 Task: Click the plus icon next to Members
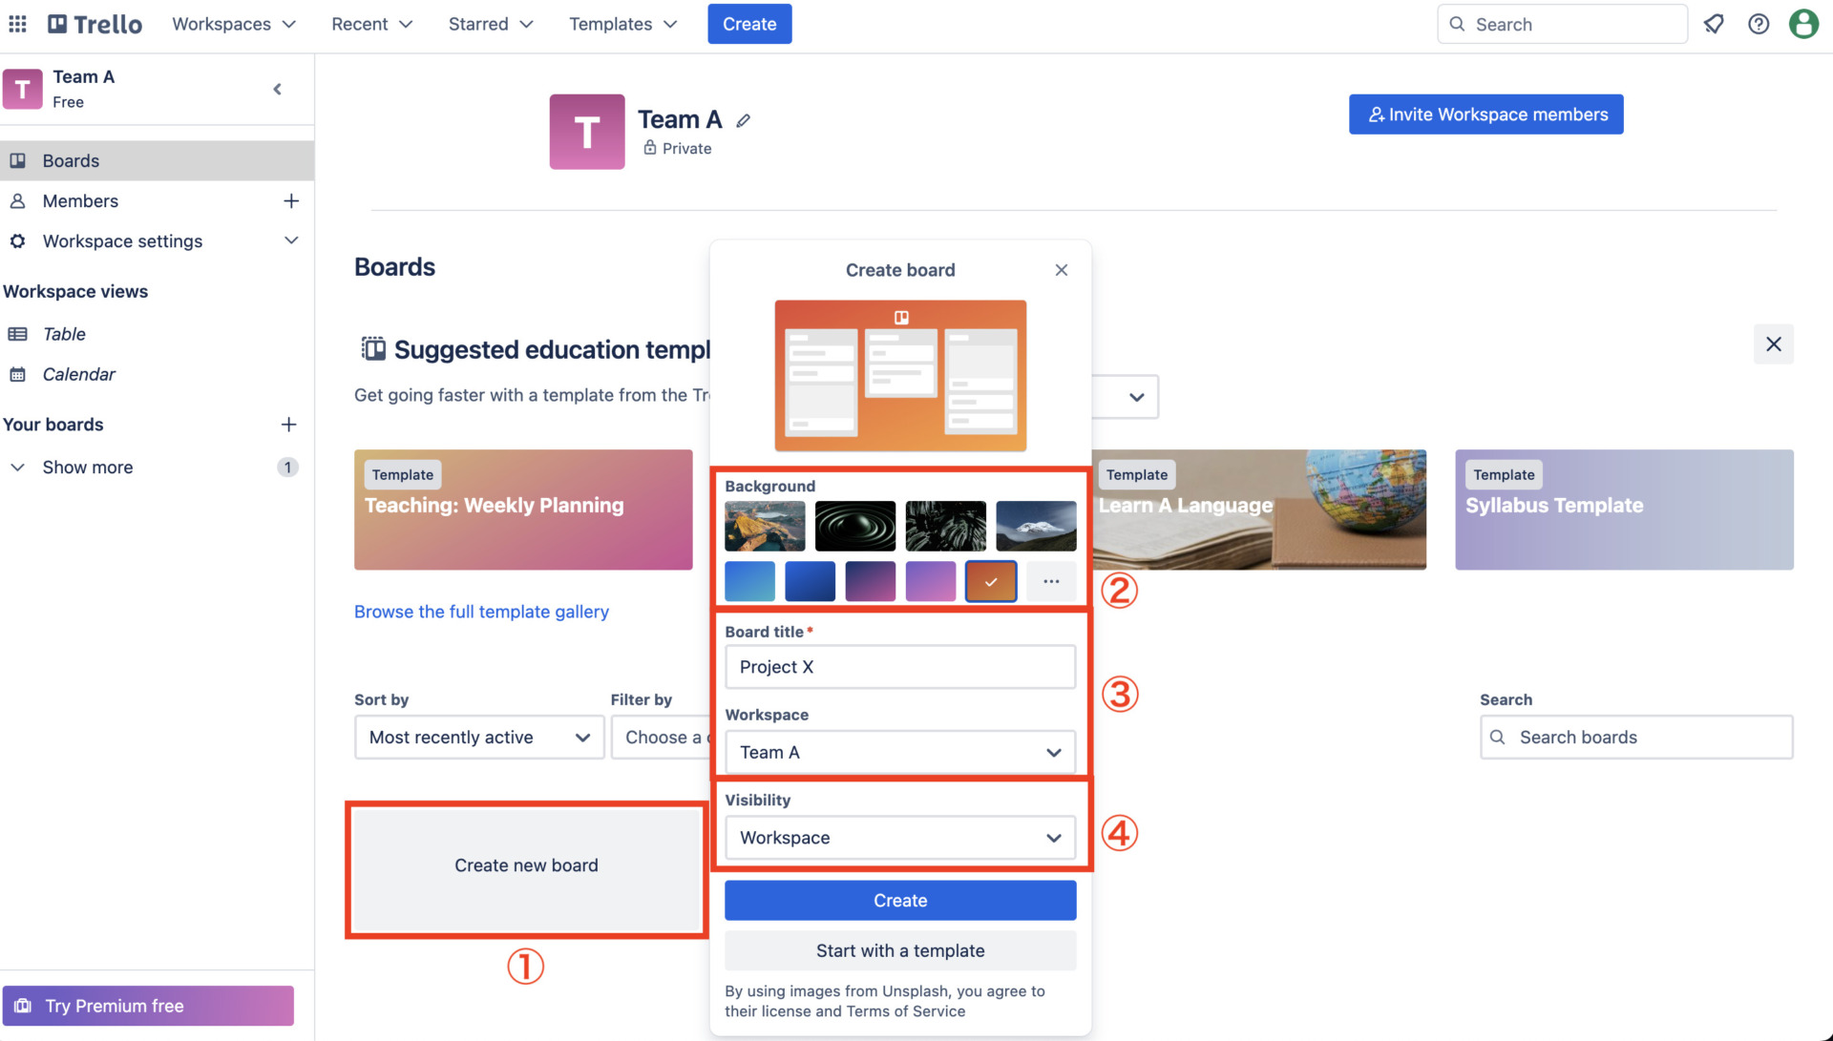(291, 200)
